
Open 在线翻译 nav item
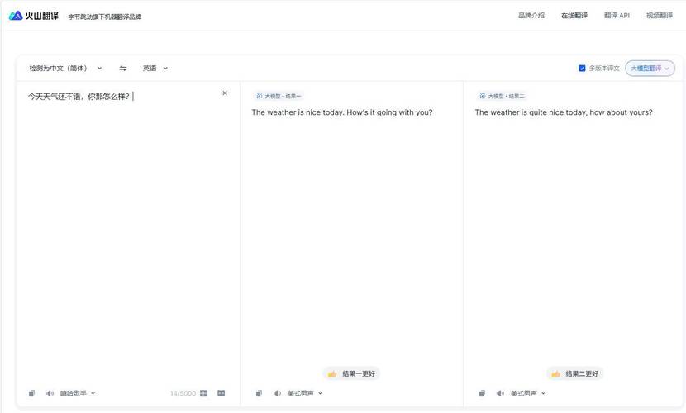[x=574, y=16]
